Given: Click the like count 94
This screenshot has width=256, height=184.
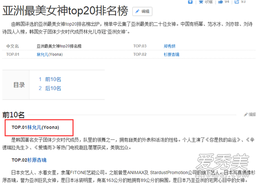Looking at the screenshot, I should point(227,1).
